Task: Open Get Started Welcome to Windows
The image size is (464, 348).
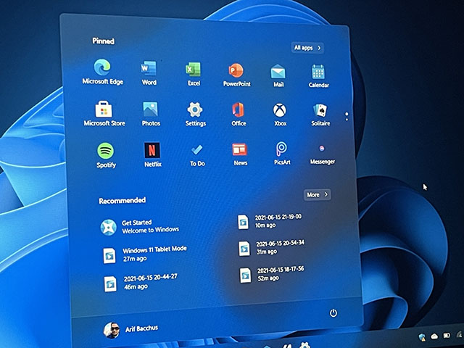Action: 139,227
